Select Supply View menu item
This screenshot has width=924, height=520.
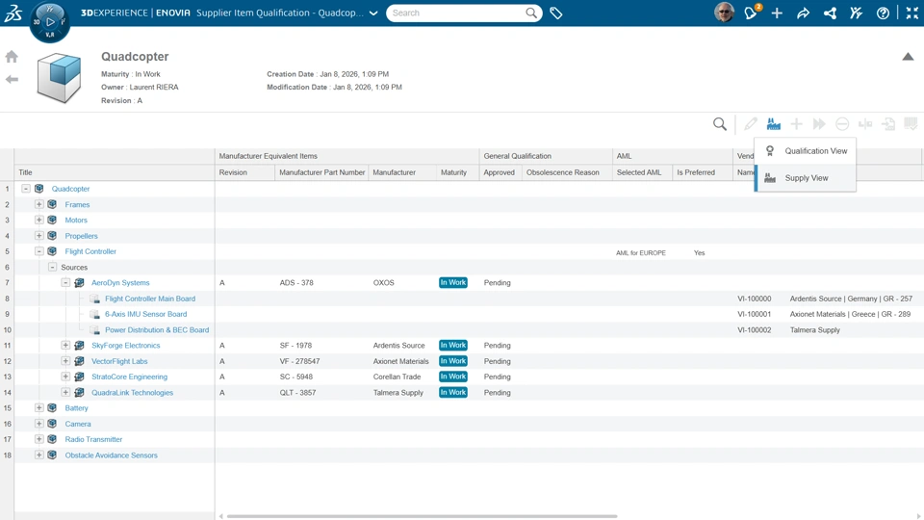pos(805,178)
